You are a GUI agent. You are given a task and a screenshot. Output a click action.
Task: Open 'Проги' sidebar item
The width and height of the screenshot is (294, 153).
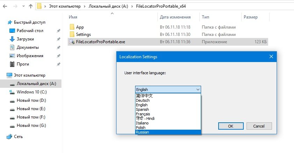(x=23, y=64)
